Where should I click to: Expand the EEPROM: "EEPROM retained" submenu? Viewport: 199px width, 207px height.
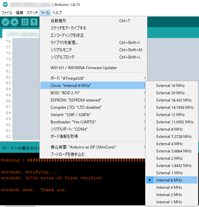pyautogui.click(x=93, y=100)
